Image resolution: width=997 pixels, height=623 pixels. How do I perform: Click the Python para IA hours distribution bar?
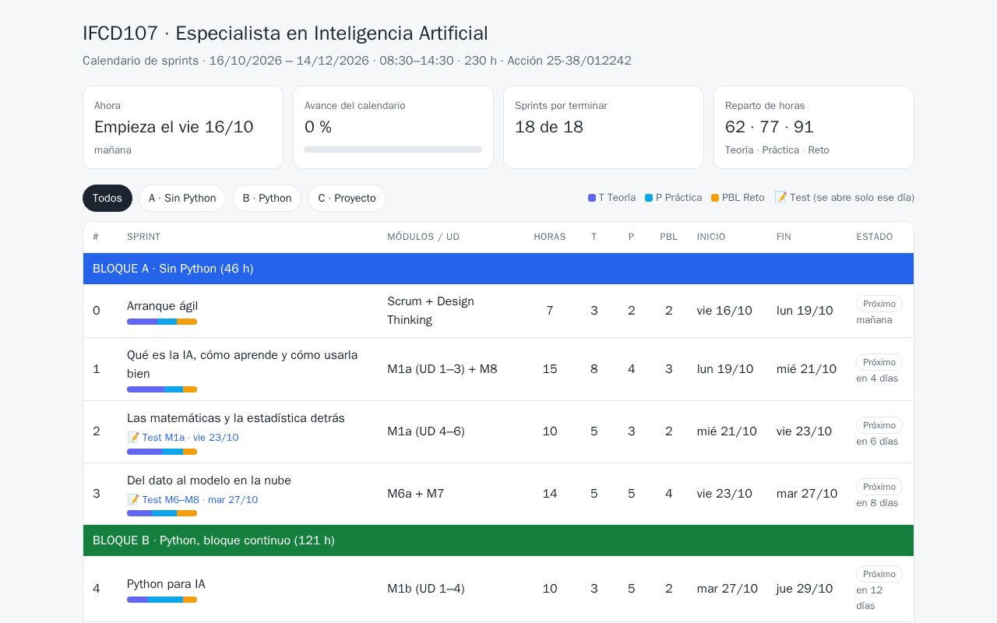[x=162, y=600]
